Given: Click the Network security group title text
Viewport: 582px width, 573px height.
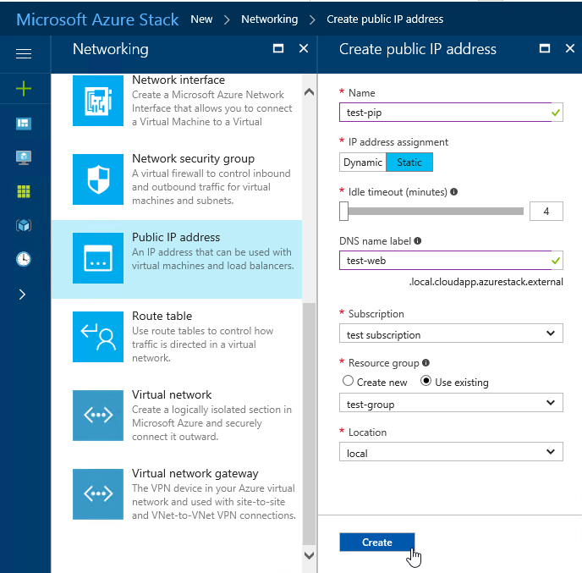Looking at the screenshot, I should [x=194, y=158].
